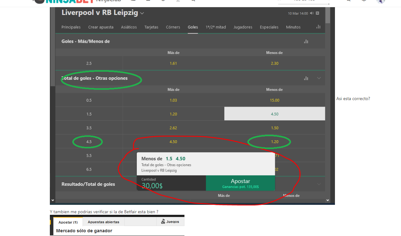This screenshot has width=401, height=236.
Task: Pick Más de 2.5 odds 1.61
Action: (x=173, y=63)
